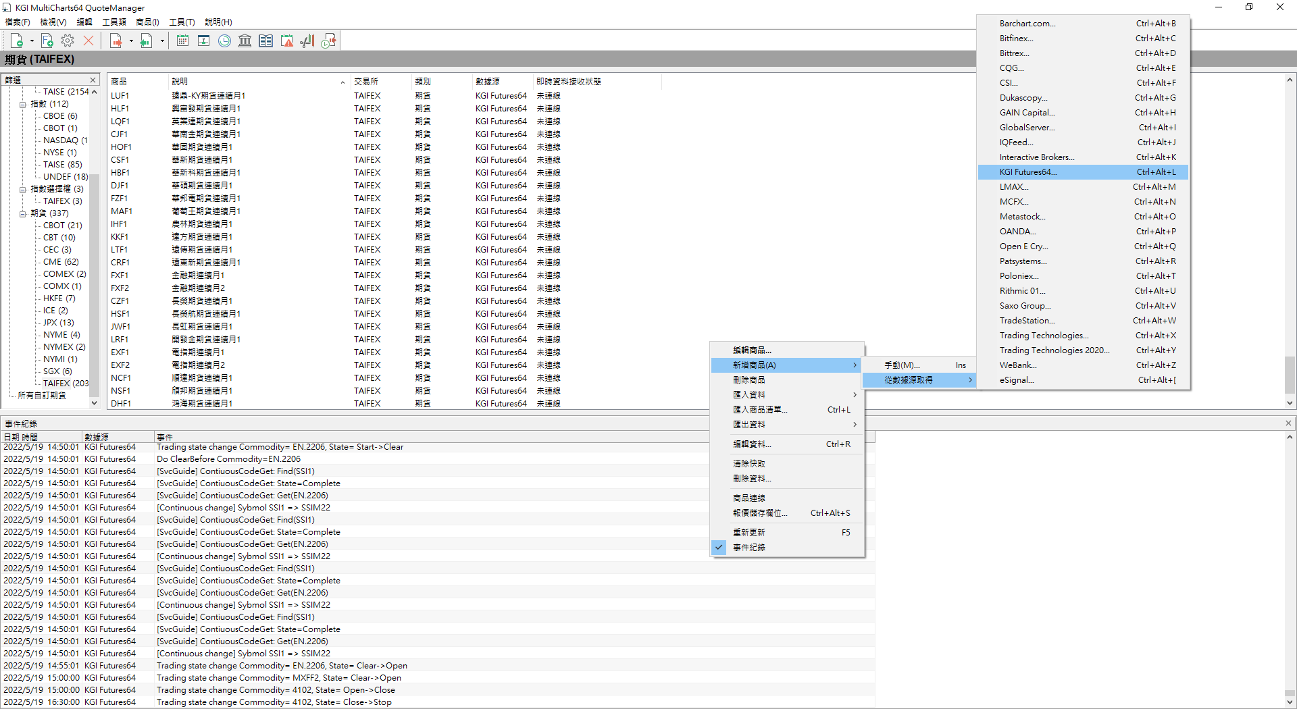Click the open book dictionary icon

(266, 41)
